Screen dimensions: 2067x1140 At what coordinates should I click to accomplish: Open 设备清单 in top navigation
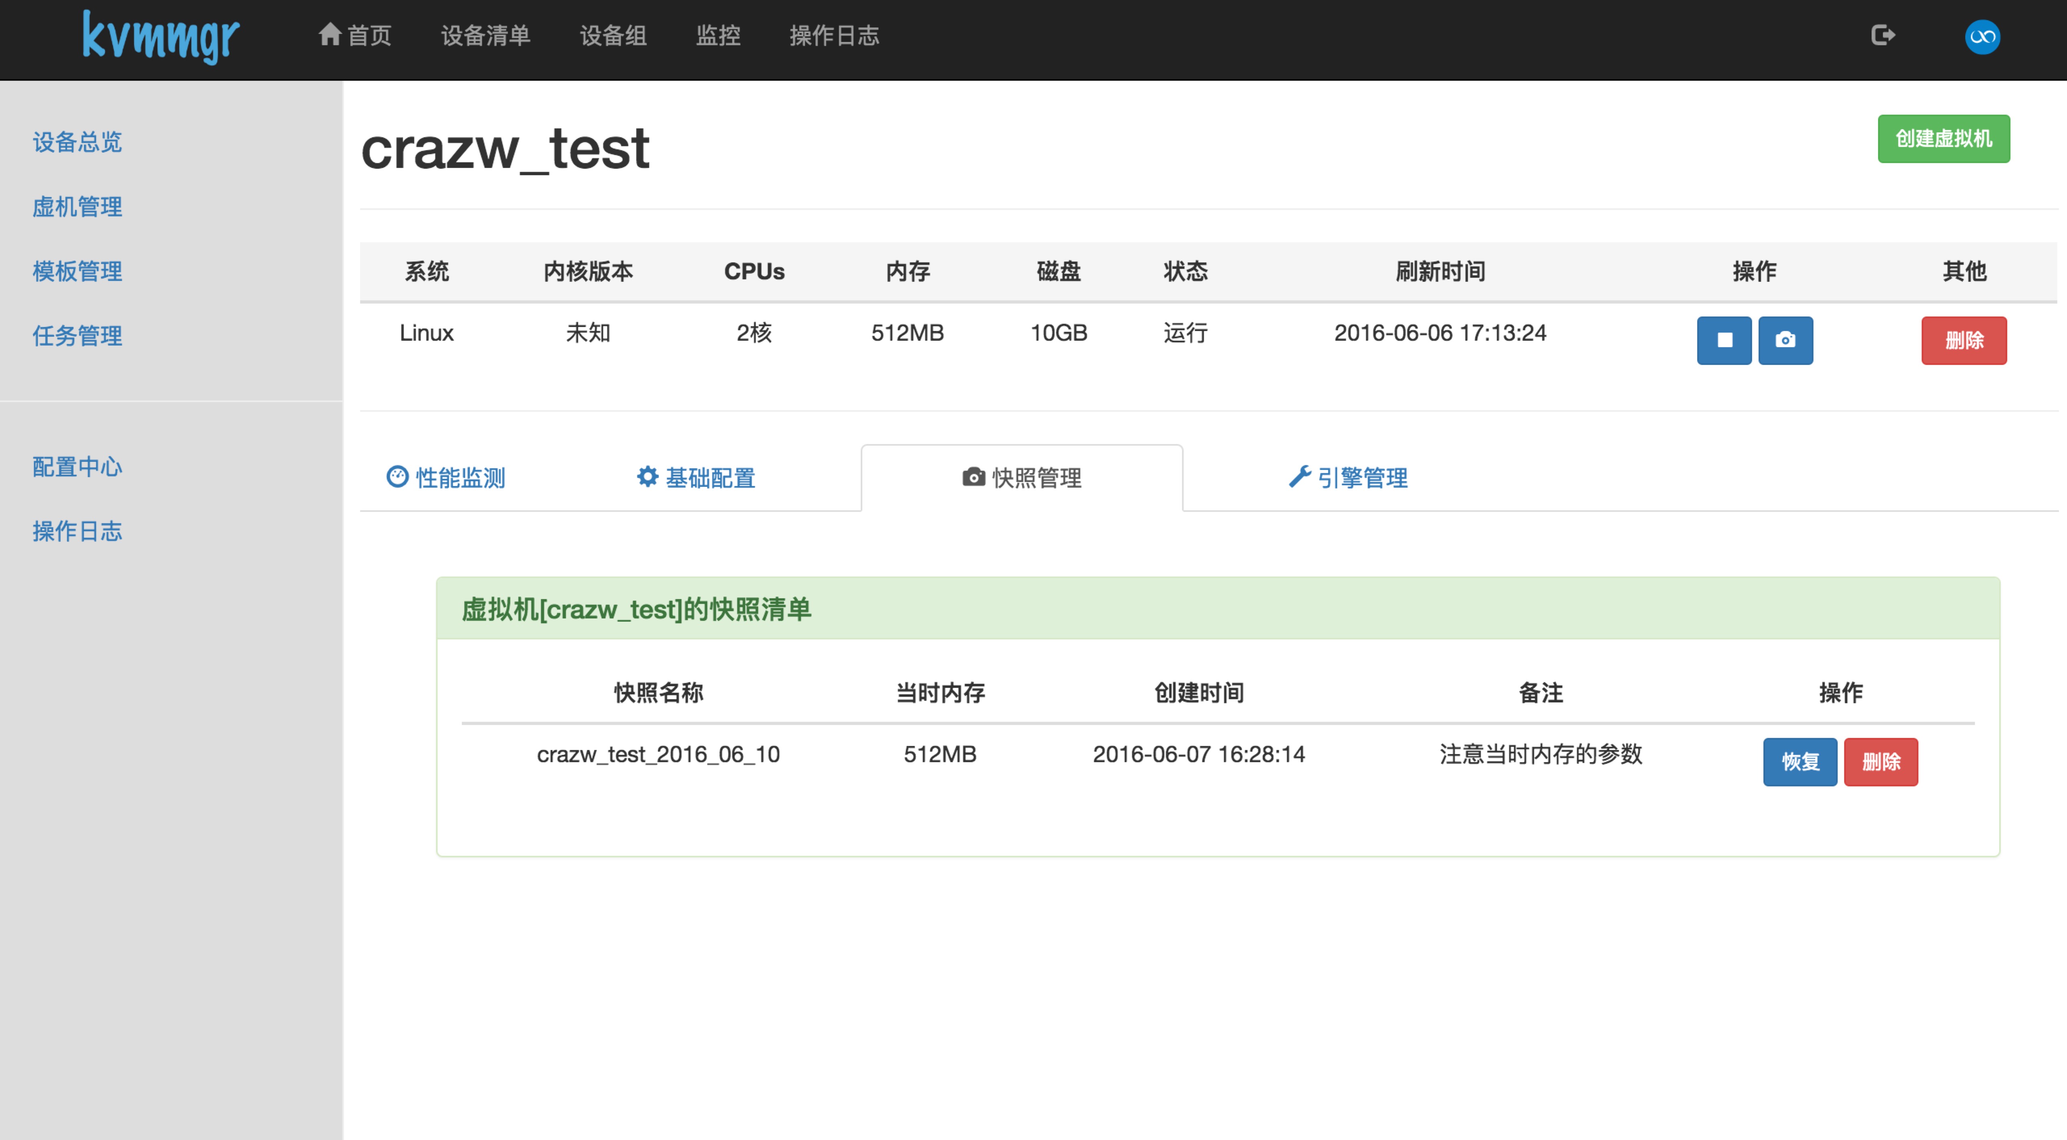[485, 35]
